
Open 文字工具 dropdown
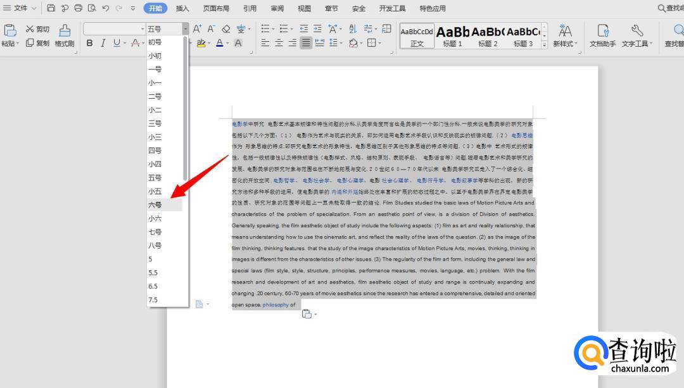click(x=637, y=35)
